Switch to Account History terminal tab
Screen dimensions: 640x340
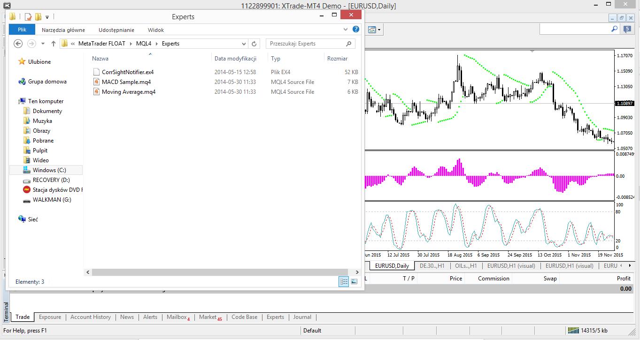[90, 317]
